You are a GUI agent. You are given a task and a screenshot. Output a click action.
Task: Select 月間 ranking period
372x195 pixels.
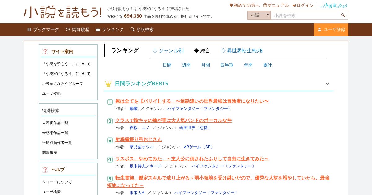click(206, 65)
